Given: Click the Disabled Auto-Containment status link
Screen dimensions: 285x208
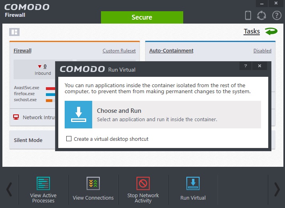Looking at the screenshot, I should point(262,51).
